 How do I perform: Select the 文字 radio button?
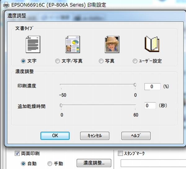pos(23,61)
